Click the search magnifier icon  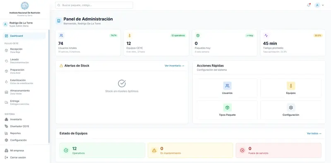click(x=59, y=5)
